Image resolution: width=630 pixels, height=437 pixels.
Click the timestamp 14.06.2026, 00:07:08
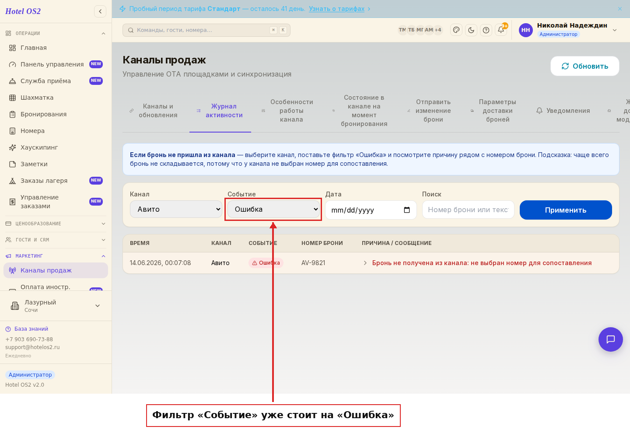point(161,263)
